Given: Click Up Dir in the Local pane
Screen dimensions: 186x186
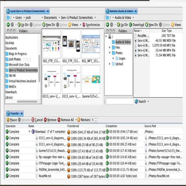Looking at the screenshot, I should coord(23,25).
